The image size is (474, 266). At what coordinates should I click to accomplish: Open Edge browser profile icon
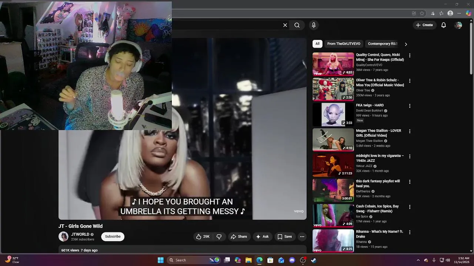coord(450,13)
